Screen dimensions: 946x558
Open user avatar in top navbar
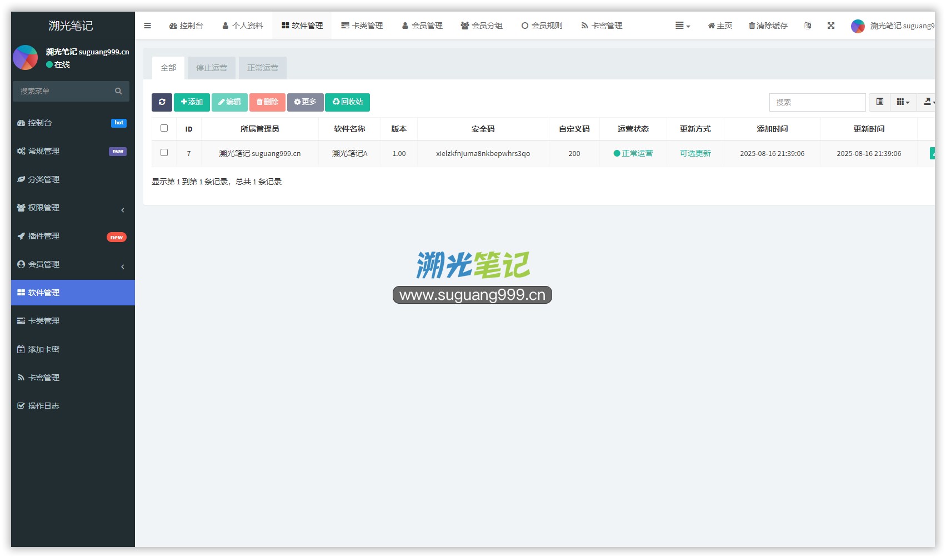tap(858, 26)
